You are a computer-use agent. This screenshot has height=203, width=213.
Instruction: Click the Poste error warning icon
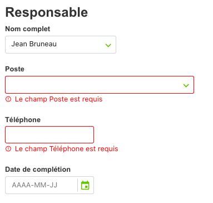pyautogui.click(x=8, y=99)
